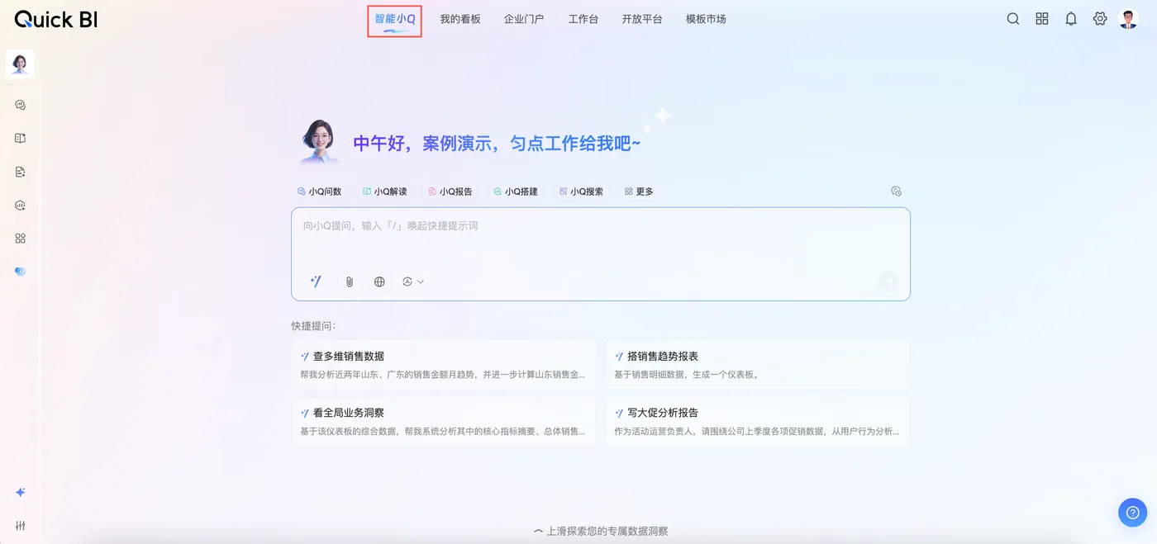Click the 写大促分析报告 quick question card
This screenshot has height=544, width=1157.
click(x=757, y=421)
